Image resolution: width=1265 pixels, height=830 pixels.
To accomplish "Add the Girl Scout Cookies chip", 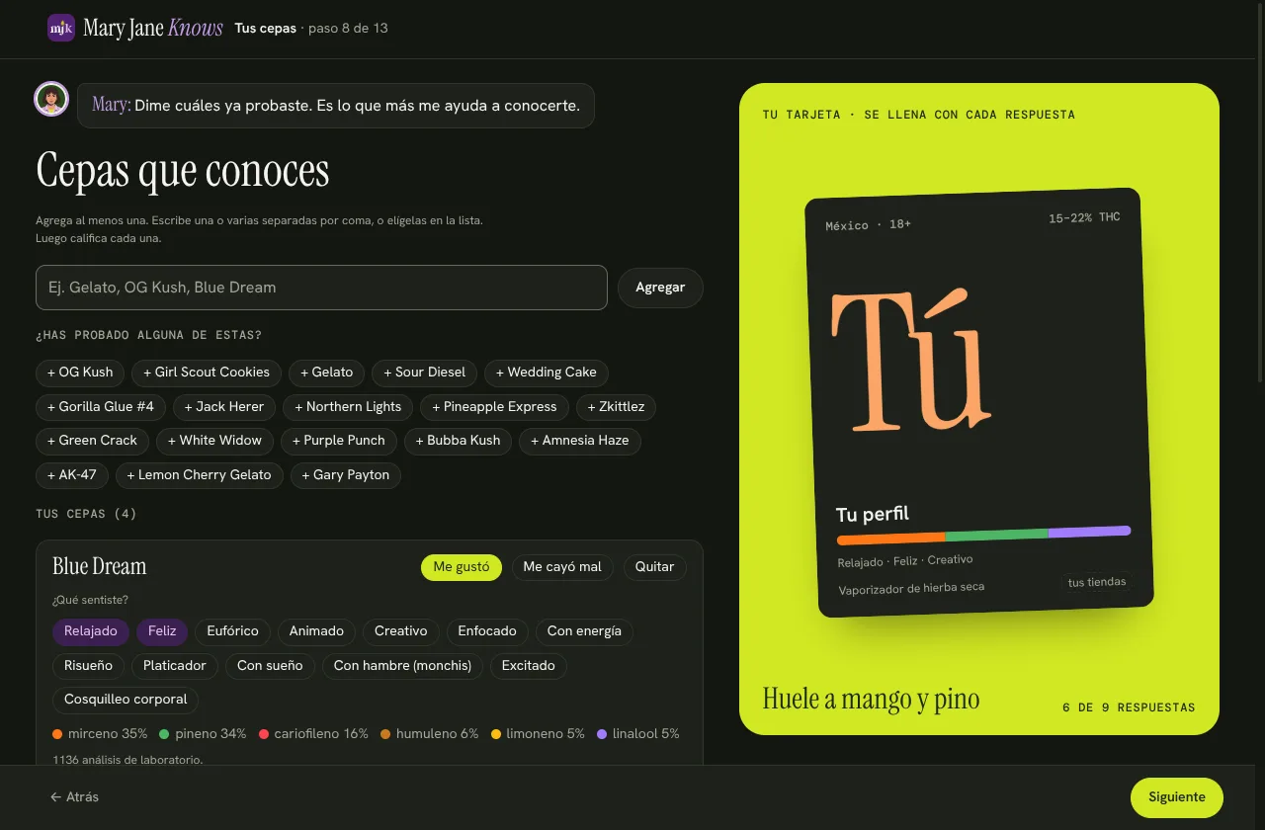I will (207, 373).
